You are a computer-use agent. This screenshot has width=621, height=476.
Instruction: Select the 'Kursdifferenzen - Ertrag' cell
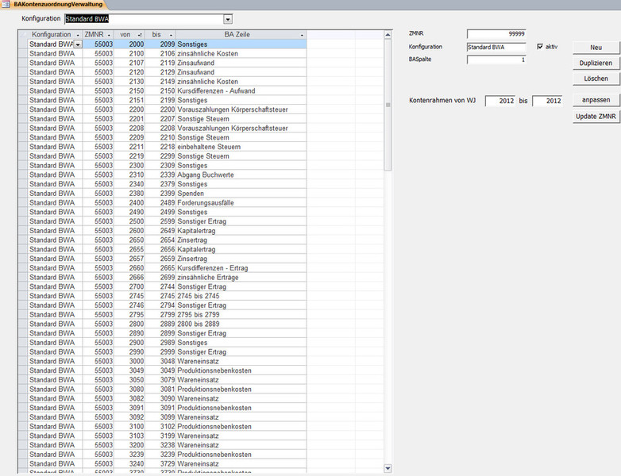[241, 268]
